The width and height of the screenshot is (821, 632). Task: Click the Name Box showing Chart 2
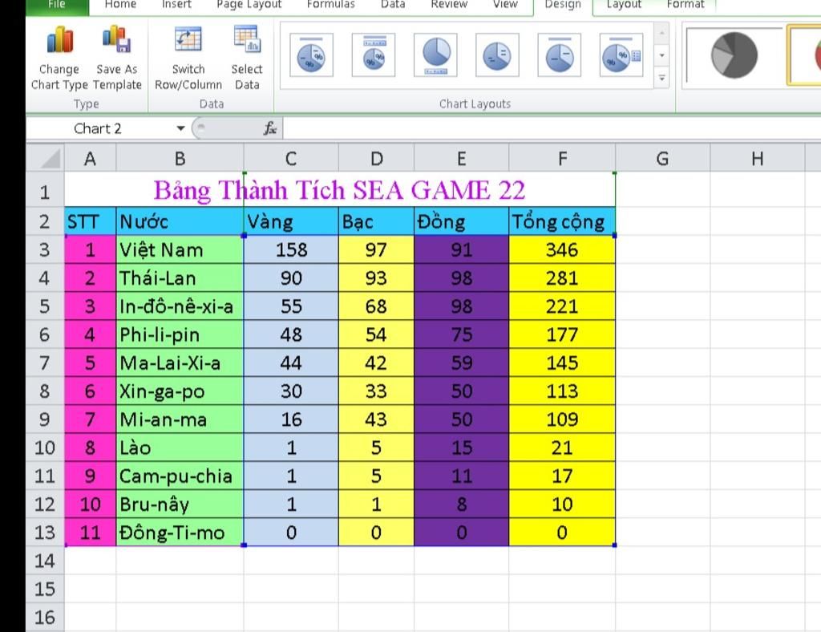coord(99,128)
